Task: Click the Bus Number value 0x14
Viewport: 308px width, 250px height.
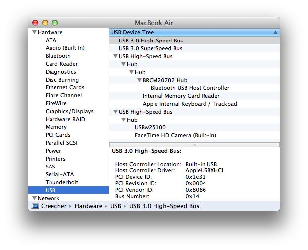Action: [192, 196]
